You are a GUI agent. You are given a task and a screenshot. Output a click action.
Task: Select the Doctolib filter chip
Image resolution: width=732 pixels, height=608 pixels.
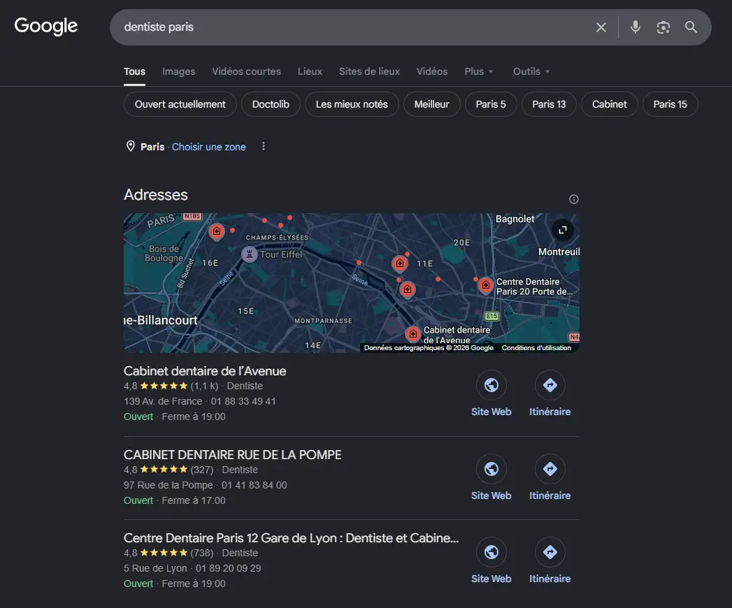click(271, 104)
